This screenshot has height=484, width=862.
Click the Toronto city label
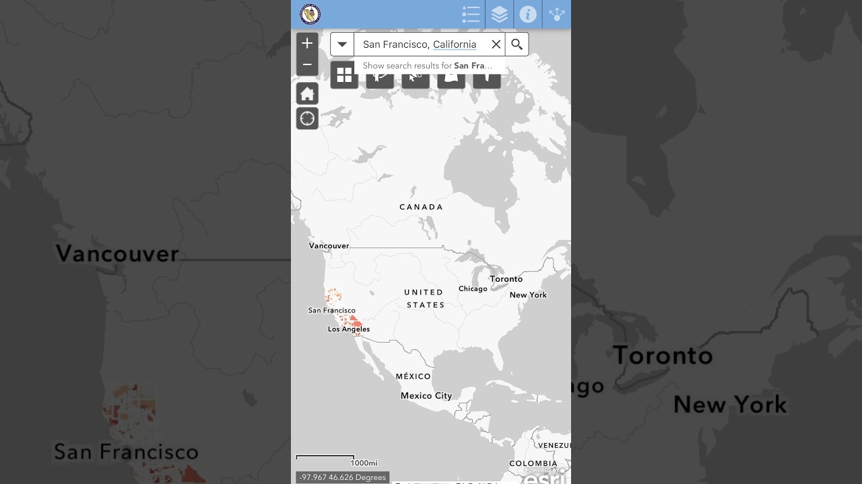[x=506, y=279]
